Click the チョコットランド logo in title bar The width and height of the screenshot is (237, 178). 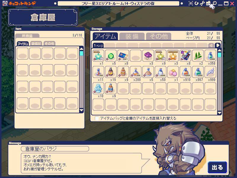coord(22,3)
